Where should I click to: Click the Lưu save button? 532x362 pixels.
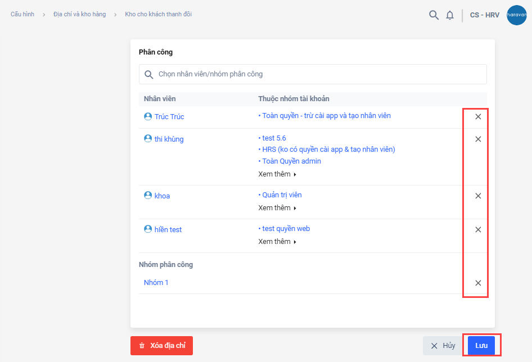[x=481, y=346]
